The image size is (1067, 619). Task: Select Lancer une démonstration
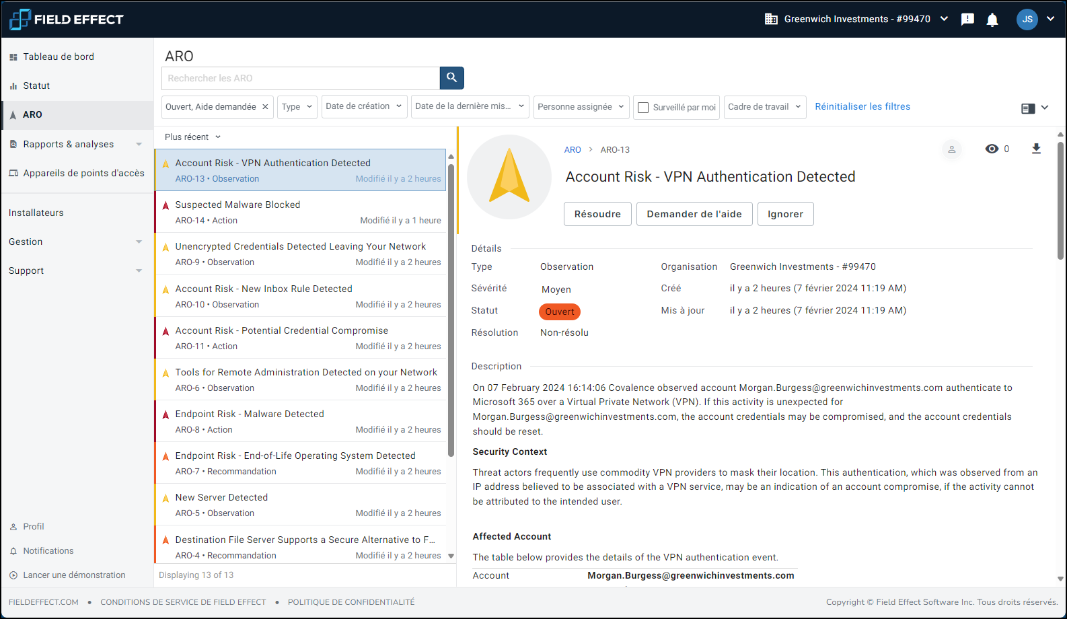tap(74, 575)
